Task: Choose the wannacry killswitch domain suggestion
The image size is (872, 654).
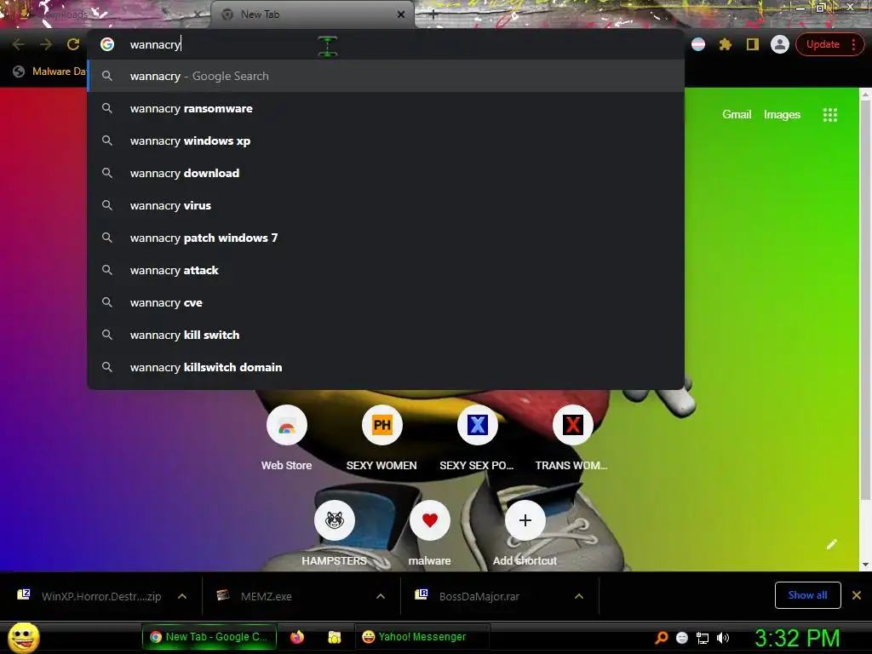Action: click(386, 367)
